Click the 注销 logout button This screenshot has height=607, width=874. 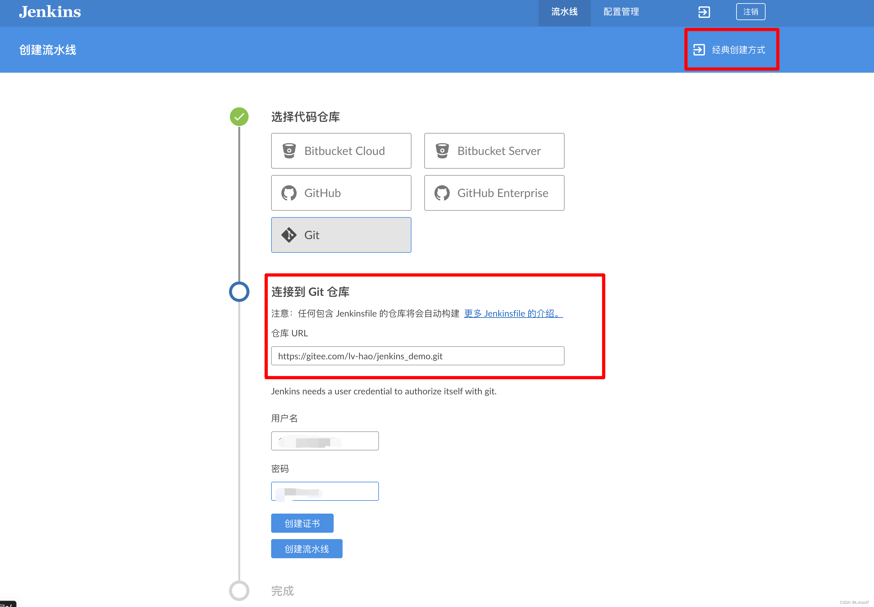tap(750, 12)
